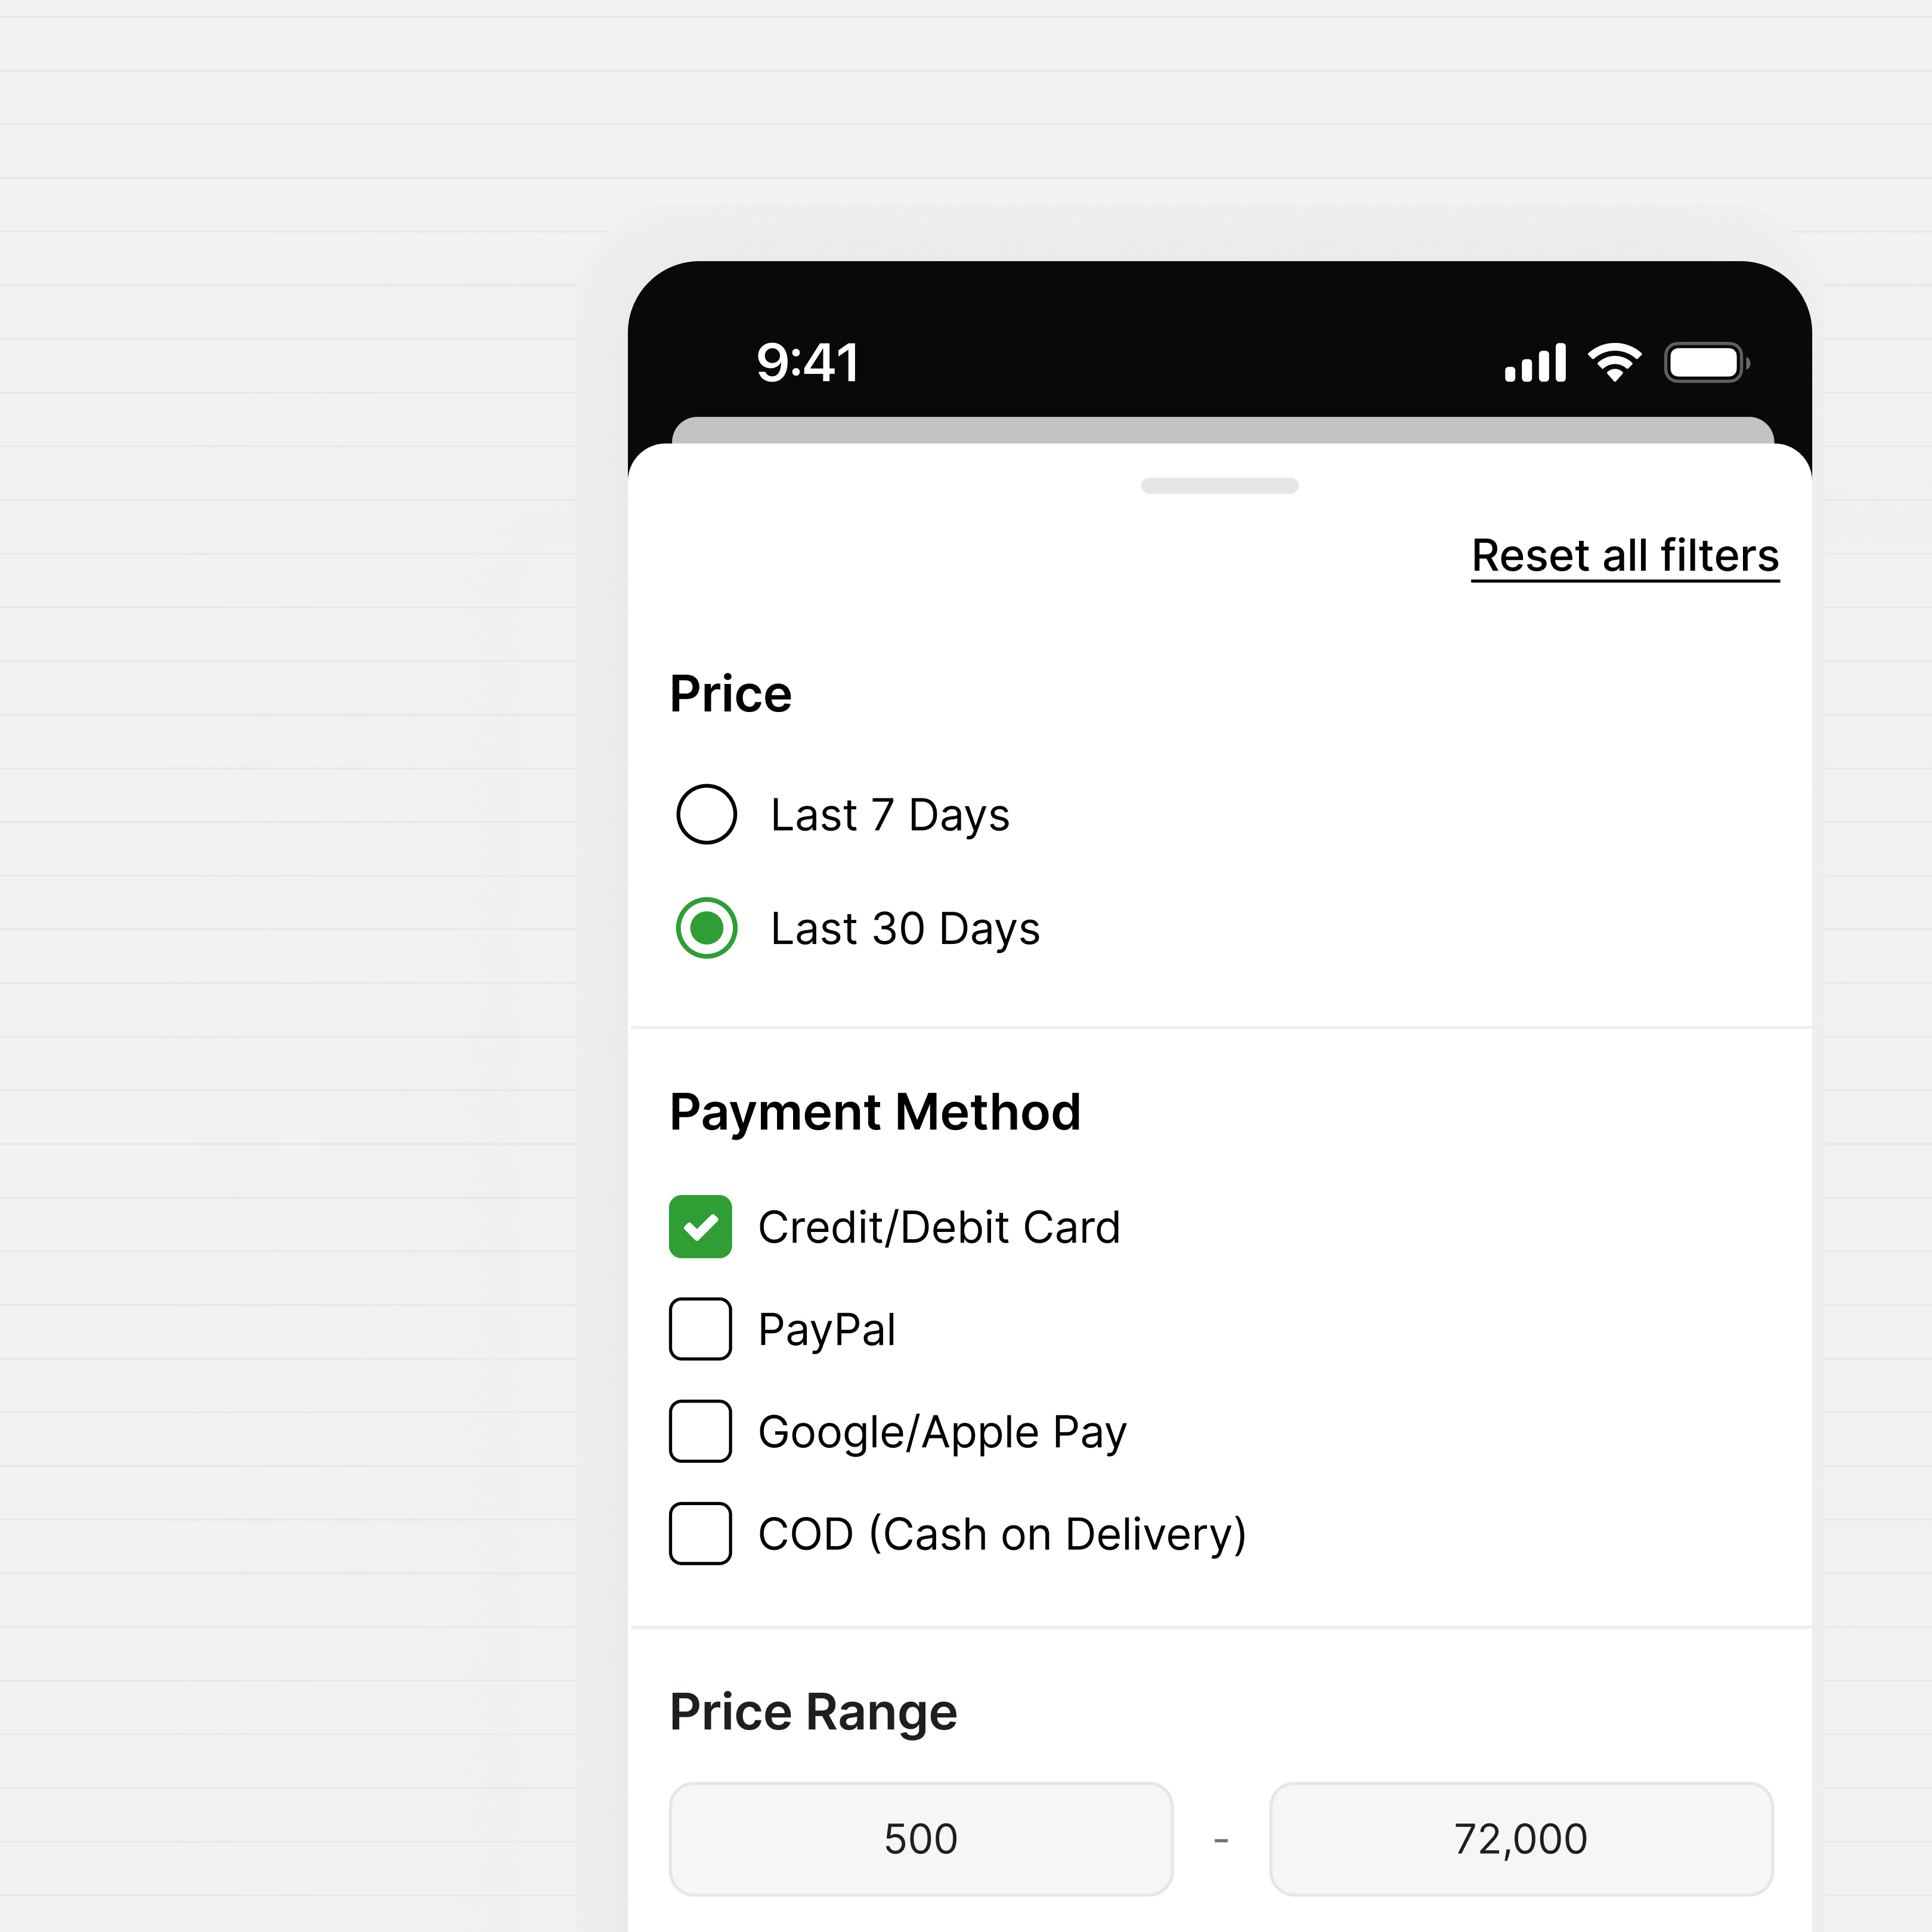Enable the PayPal checkbox
This screenshot has width=1932, height=1932.
tap(700, 1329)
